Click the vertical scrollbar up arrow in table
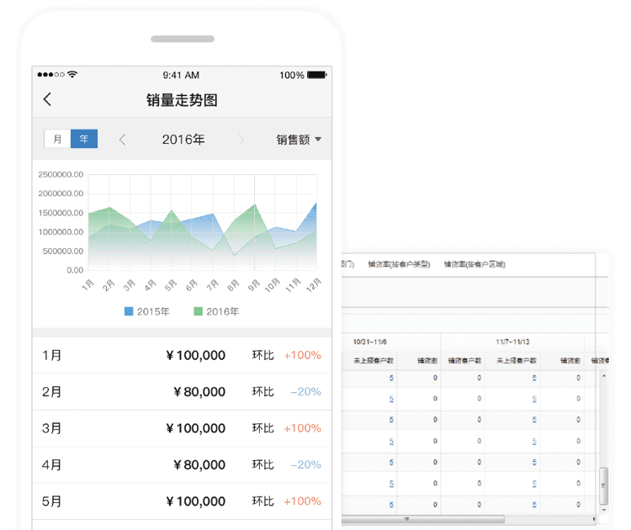631x530 pixels. (x=602, y=377)
